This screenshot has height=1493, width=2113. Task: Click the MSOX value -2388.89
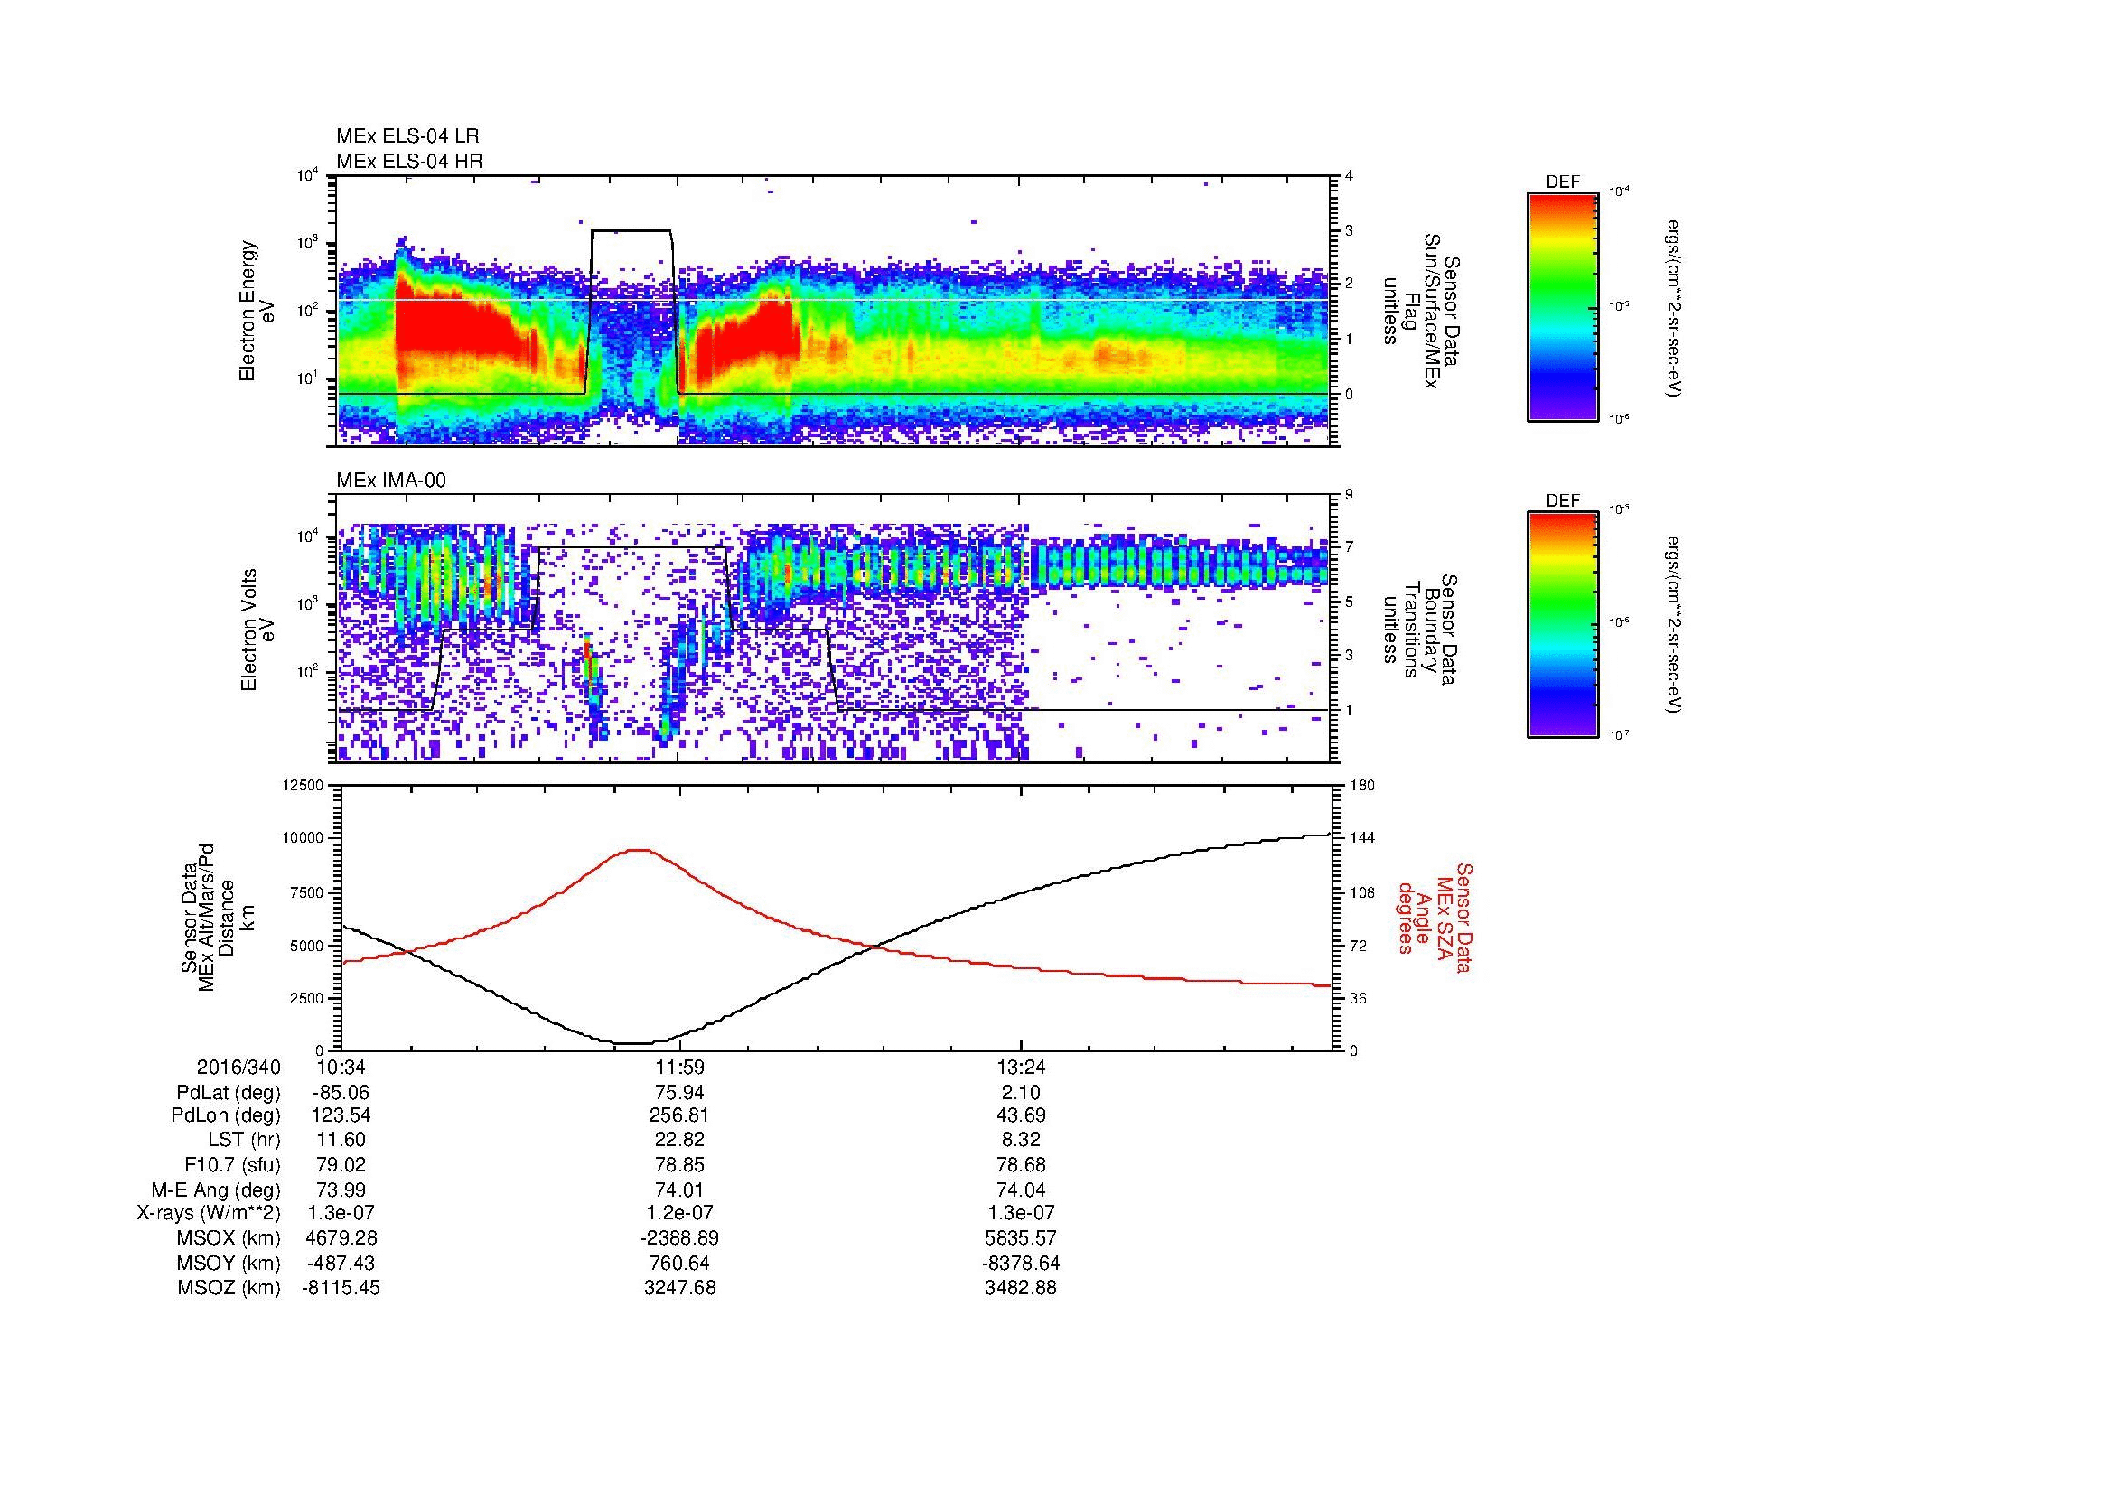pyautogui.click(x=679, y=1238)
